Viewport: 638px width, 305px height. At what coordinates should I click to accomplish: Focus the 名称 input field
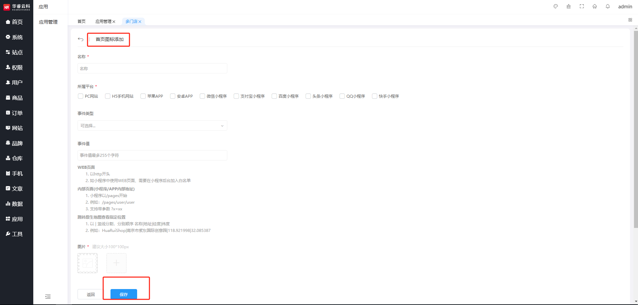point(152,68)
